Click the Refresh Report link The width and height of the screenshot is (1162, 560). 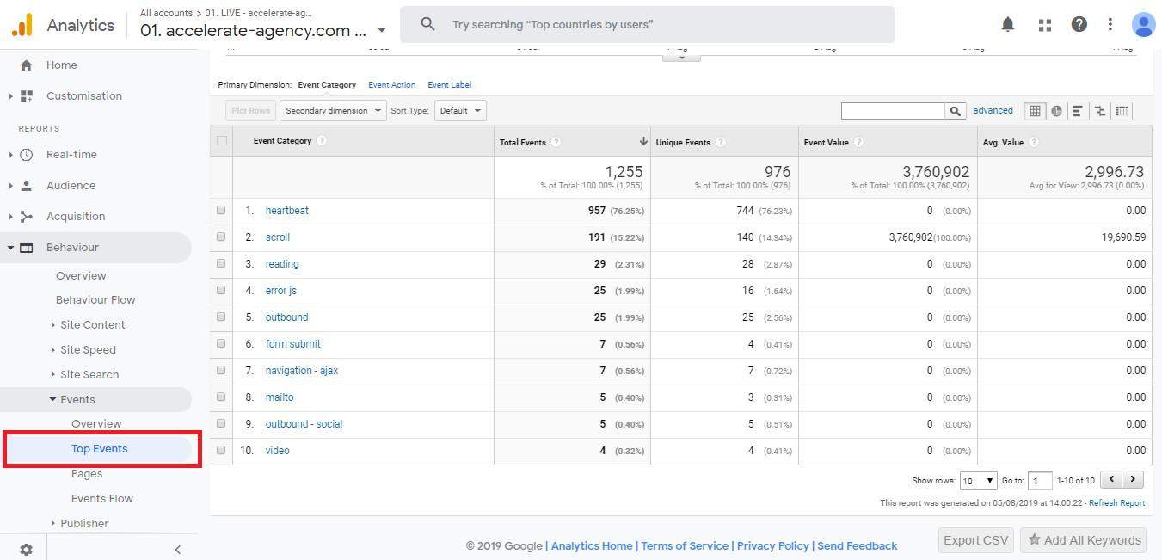pos(1116,503)
